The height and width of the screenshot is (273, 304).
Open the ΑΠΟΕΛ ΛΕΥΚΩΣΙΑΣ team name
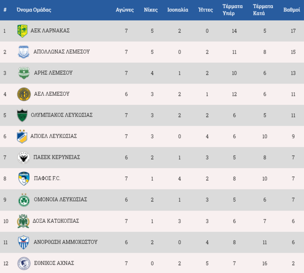pos(53,136)
